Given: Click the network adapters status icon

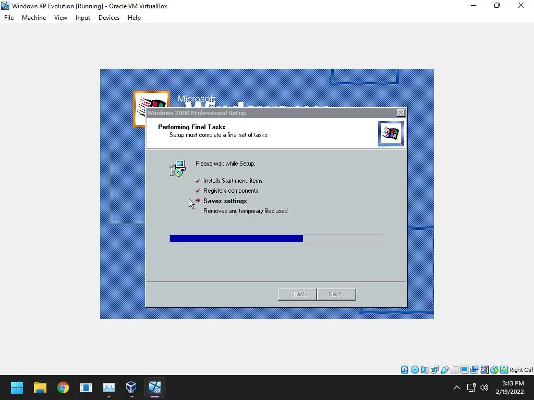Looking at the screenshot, I should click(434, 370).
